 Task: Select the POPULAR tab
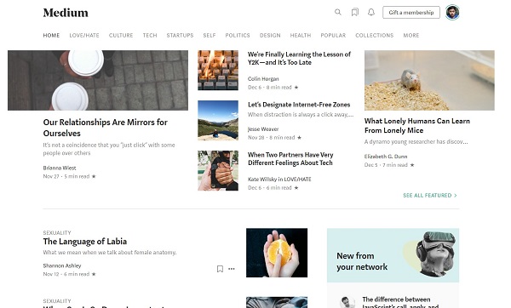click(333, 35)
